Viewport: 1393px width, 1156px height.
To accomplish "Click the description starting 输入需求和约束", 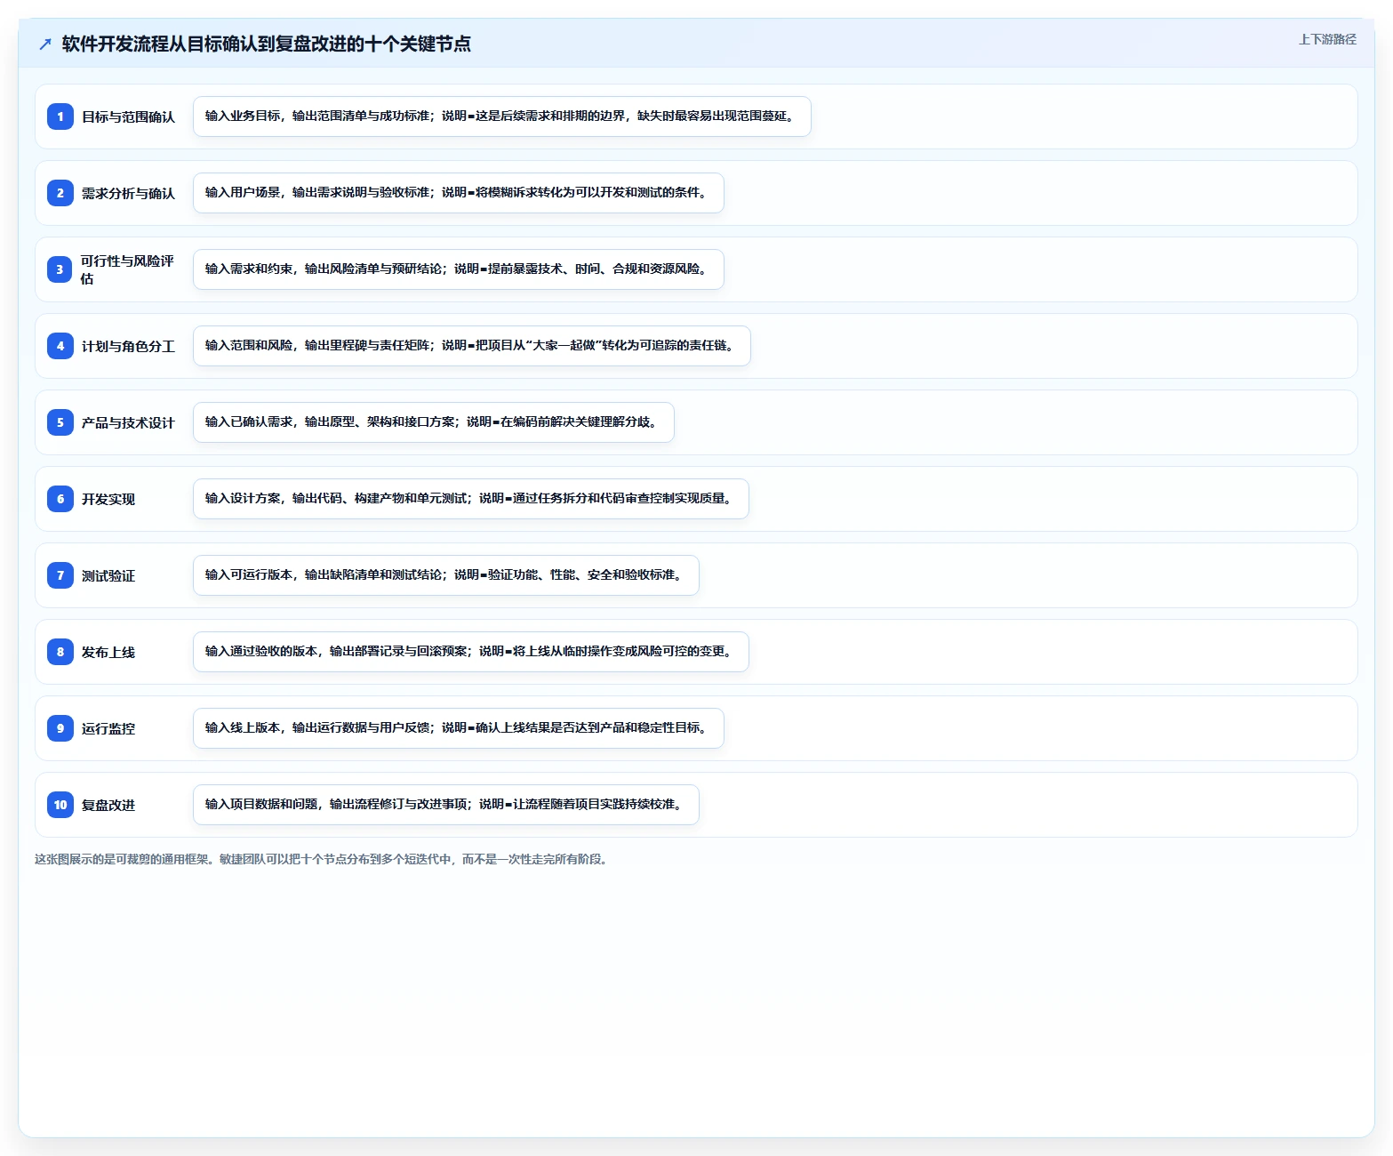I will pyautogui.click(x=459, y=269).
